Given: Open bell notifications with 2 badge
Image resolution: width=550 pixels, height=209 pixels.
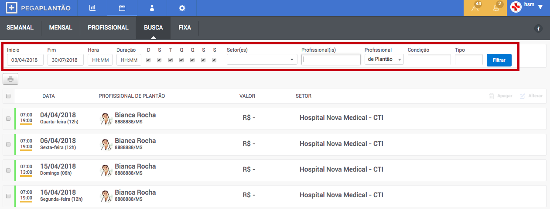Looking at the screenshot, I should click(497, 7).
